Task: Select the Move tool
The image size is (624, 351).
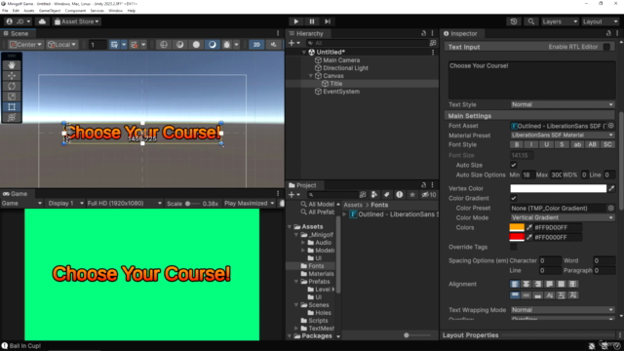Action: pos(12,76)
